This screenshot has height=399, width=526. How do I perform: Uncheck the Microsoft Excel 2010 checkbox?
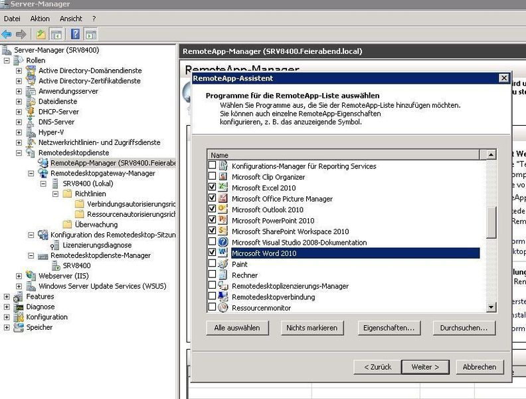point(212,187)
